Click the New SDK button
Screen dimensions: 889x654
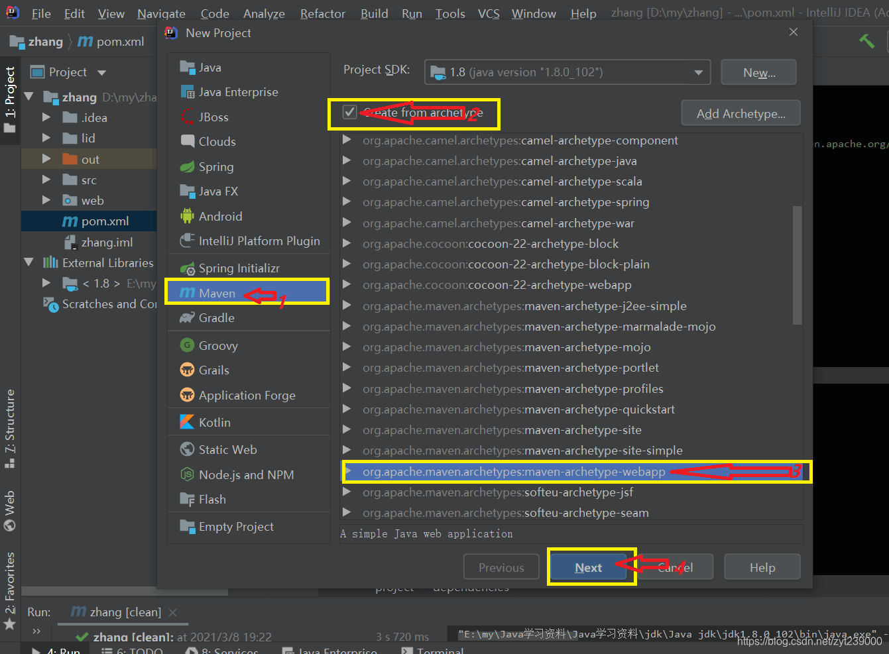point(759,72)
